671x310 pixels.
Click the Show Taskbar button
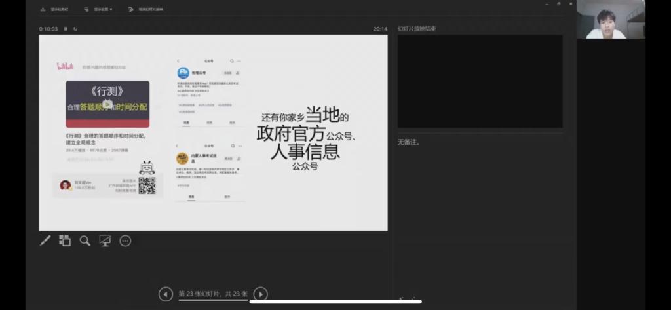[x=56, y=10]
